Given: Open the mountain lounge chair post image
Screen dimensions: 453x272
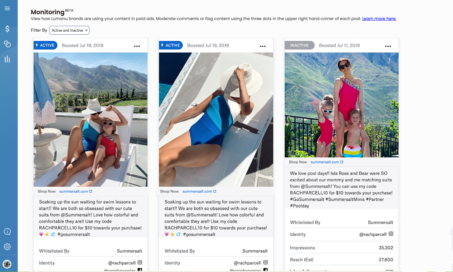Looking at the screenshot, I should pos(90,119).
